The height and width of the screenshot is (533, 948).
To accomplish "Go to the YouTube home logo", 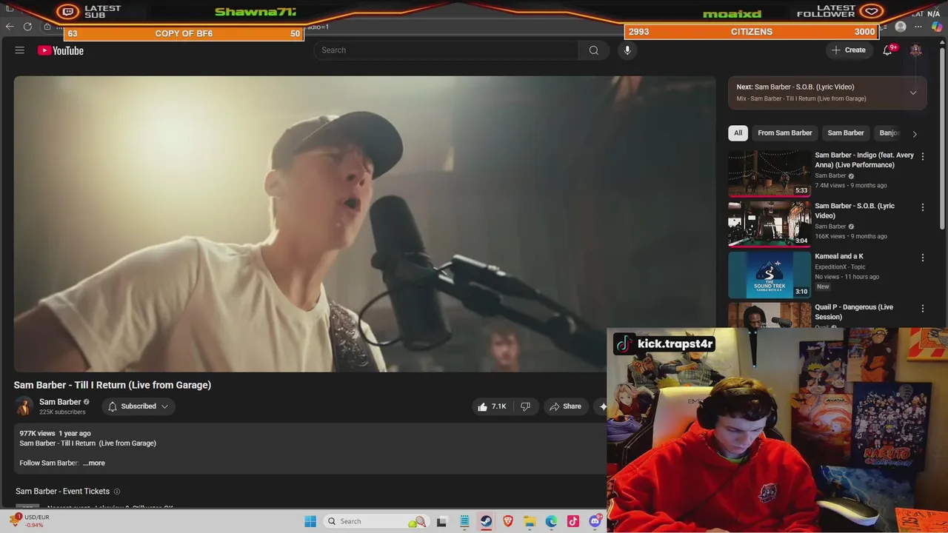I will 61,50.
